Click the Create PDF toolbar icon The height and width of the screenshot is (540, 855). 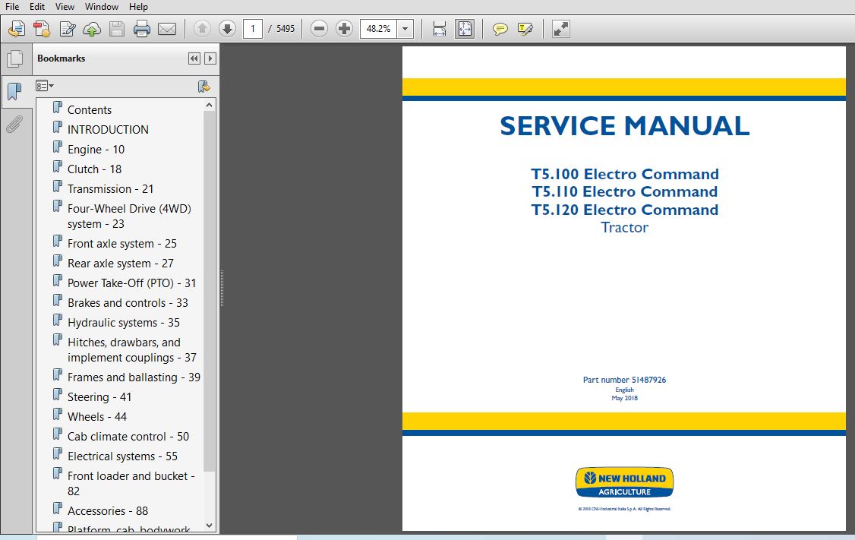17,29
